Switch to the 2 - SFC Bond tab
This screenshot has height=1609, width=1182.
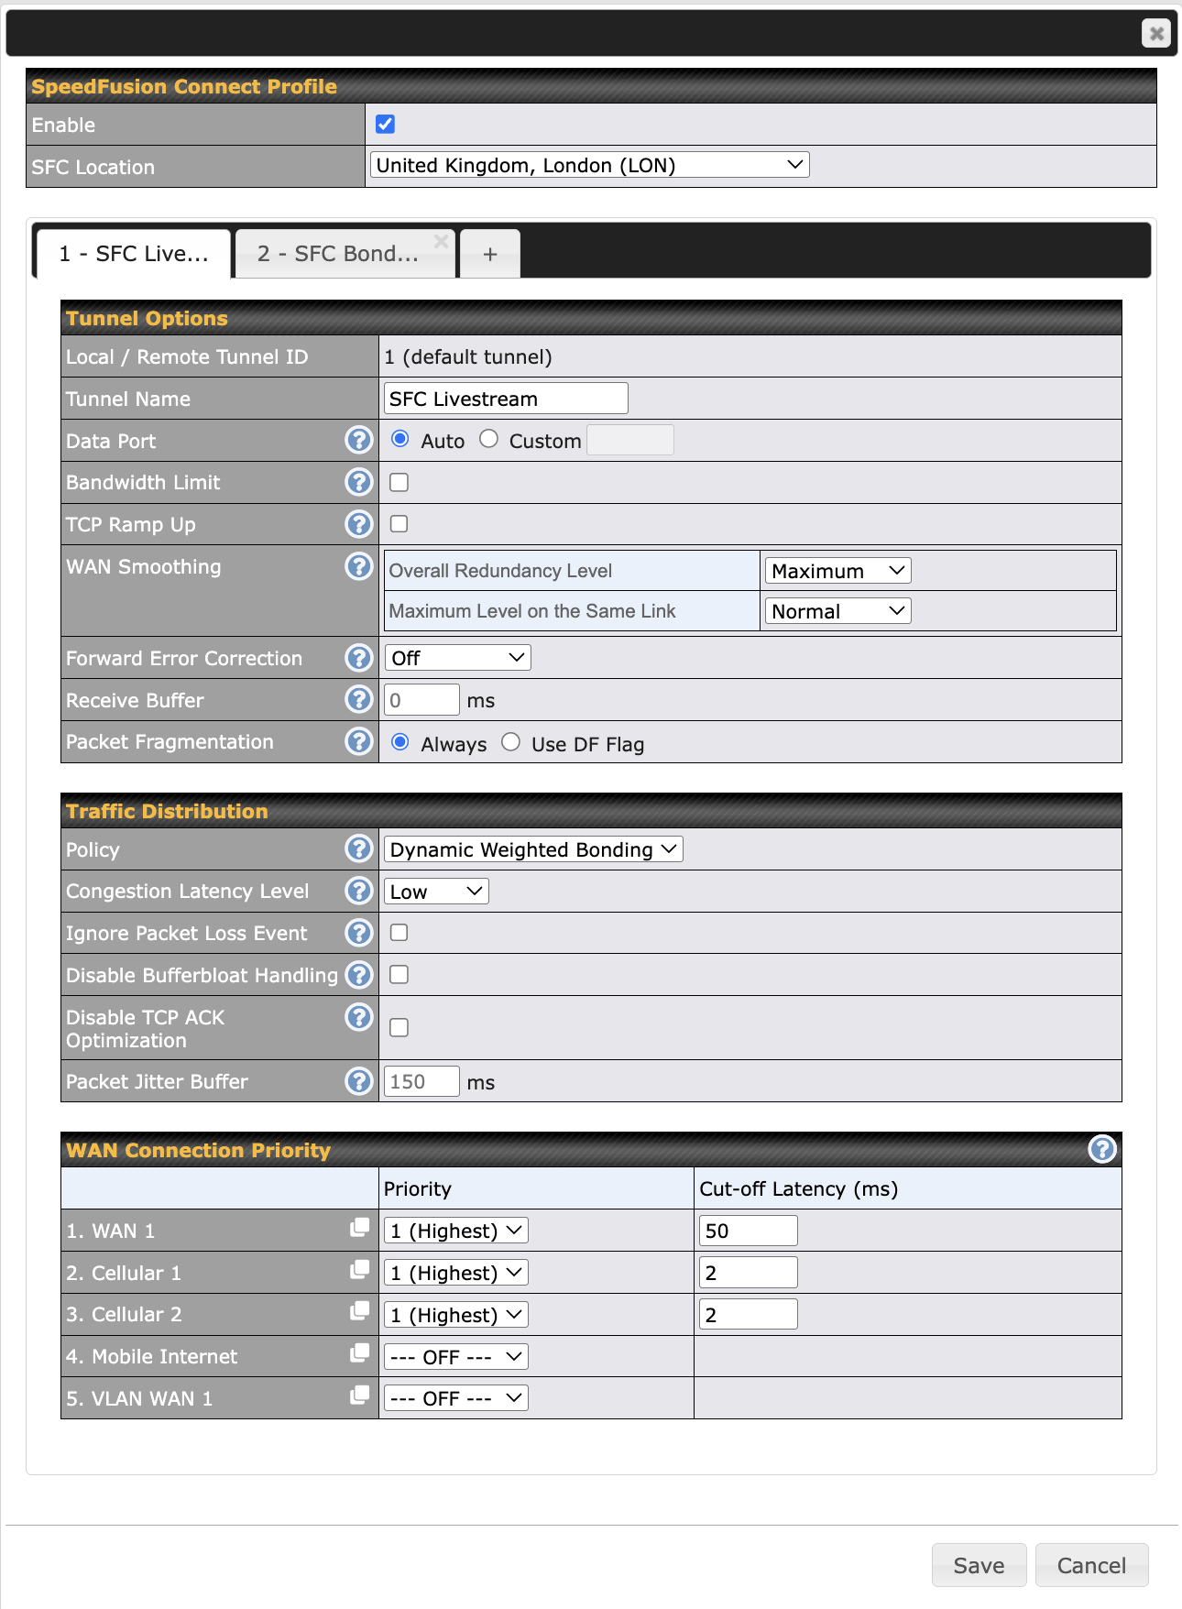click(x=338, y=254)
